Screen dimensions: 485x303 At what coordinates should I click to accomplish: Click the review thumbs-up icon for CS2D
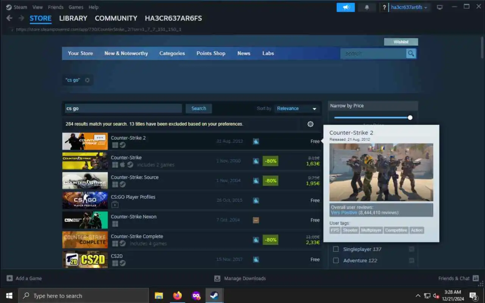[x=256, y=259]
